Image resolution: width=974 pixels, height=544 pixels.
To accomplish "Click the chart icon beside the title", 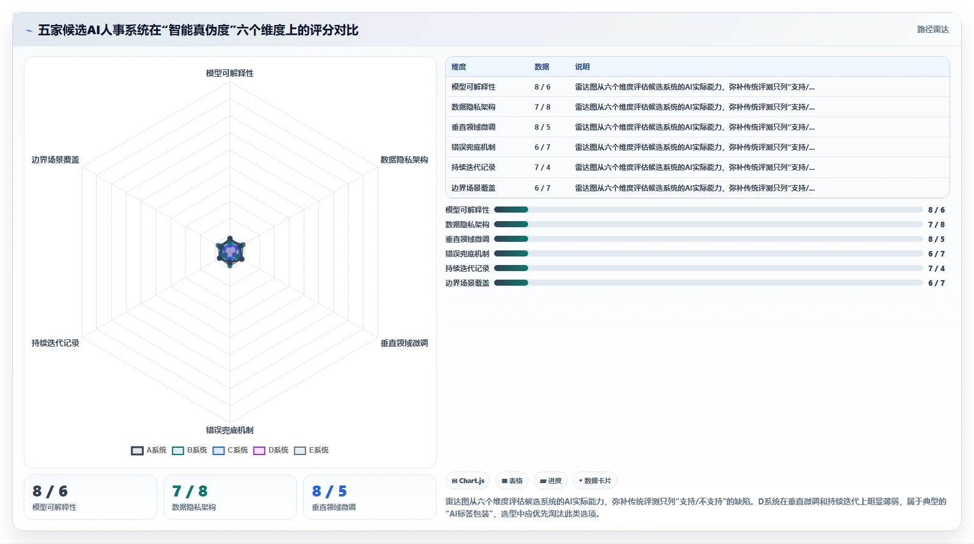I will [x=29, y=30].
